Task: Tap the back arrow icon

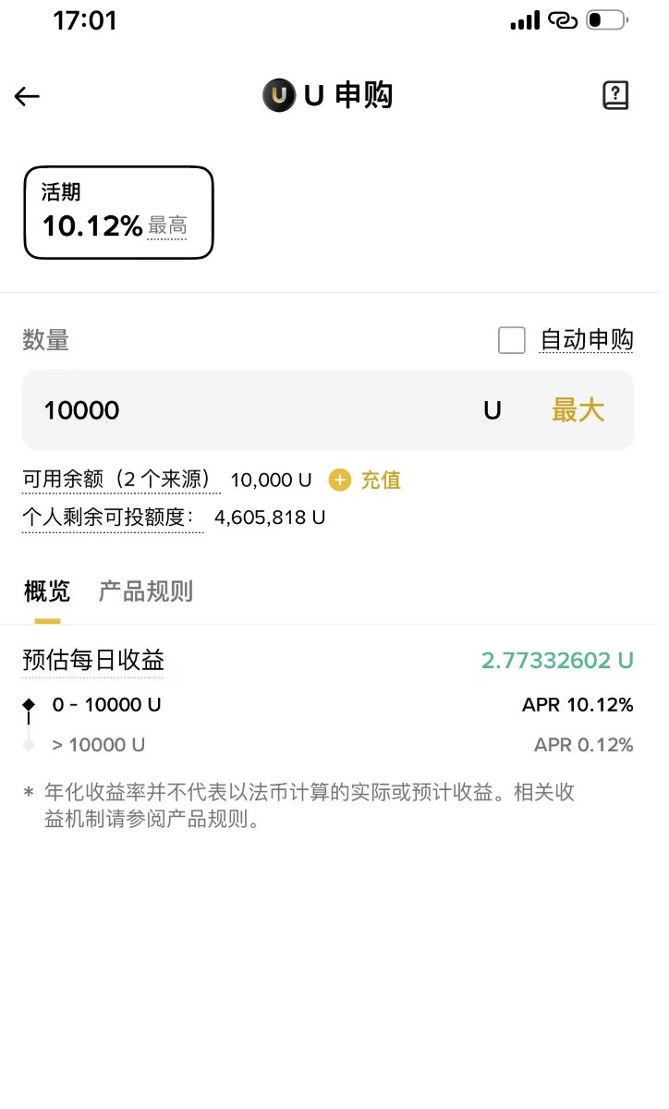Action: coord(28,96)
